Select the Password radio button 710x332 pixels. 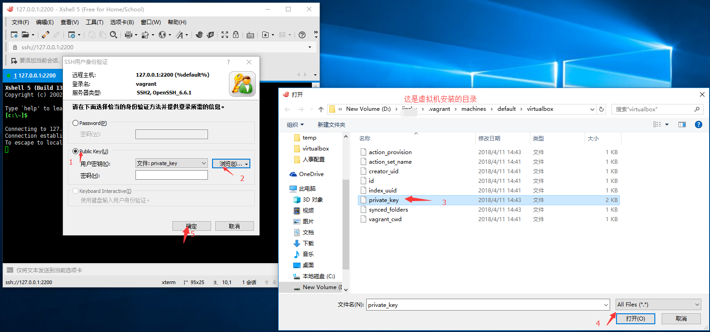[75, 123]
